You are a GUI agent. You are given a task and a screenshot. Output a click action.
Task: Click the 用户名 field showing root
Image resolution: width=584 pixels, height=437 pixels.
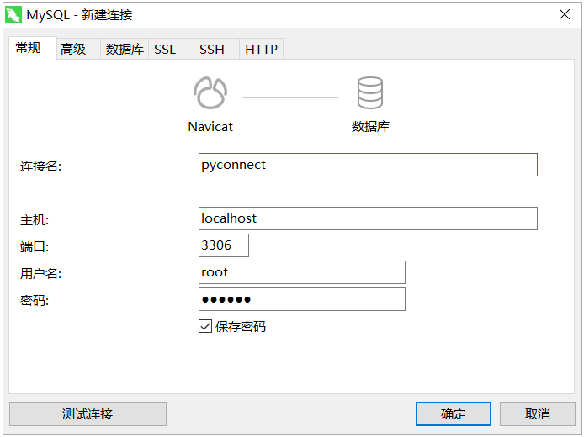[302, 272]
